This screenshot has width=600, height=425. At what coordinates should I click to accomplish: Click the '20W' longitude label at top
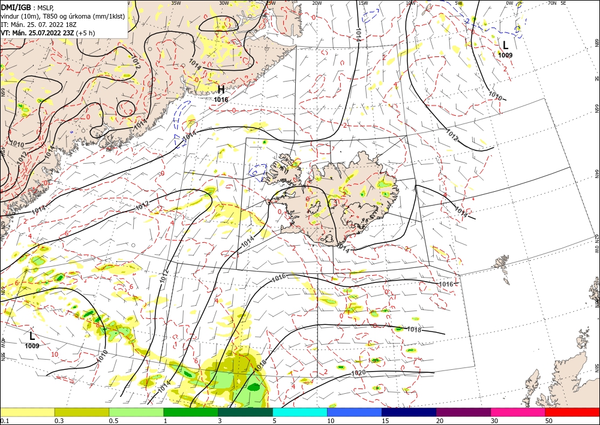[x=316, y=2]
